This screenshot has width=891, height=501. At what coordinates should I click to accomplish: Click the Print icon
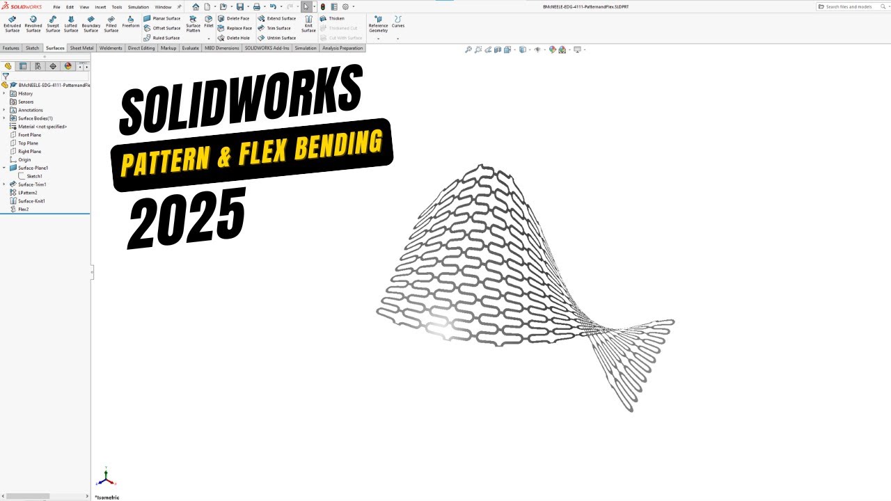click(x=257, y=7)
